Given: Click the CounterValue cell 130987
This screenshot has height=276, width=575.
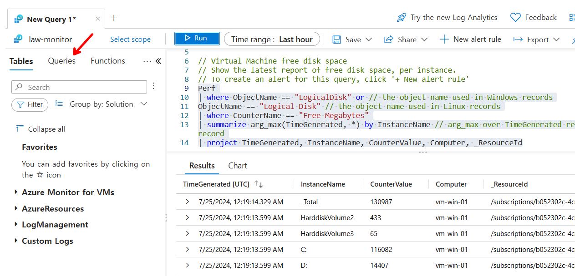Looking at the screenshot, I should [381, 202].
